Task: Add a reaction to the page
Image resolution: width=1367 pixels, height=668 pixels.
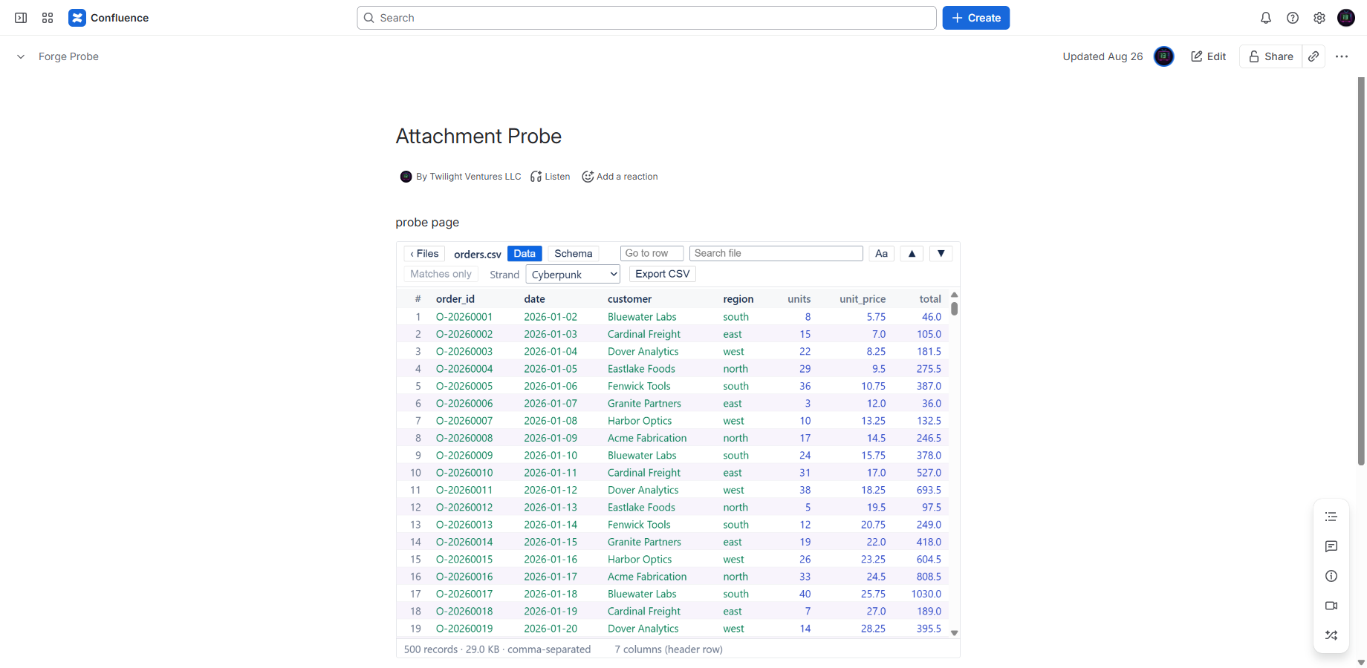Action: tap(620, 177)
